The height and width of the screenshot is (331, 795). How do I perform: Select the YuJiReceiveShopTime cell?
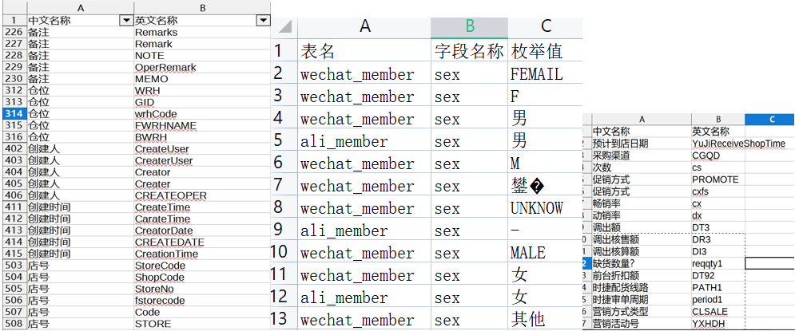click(717, 144)
